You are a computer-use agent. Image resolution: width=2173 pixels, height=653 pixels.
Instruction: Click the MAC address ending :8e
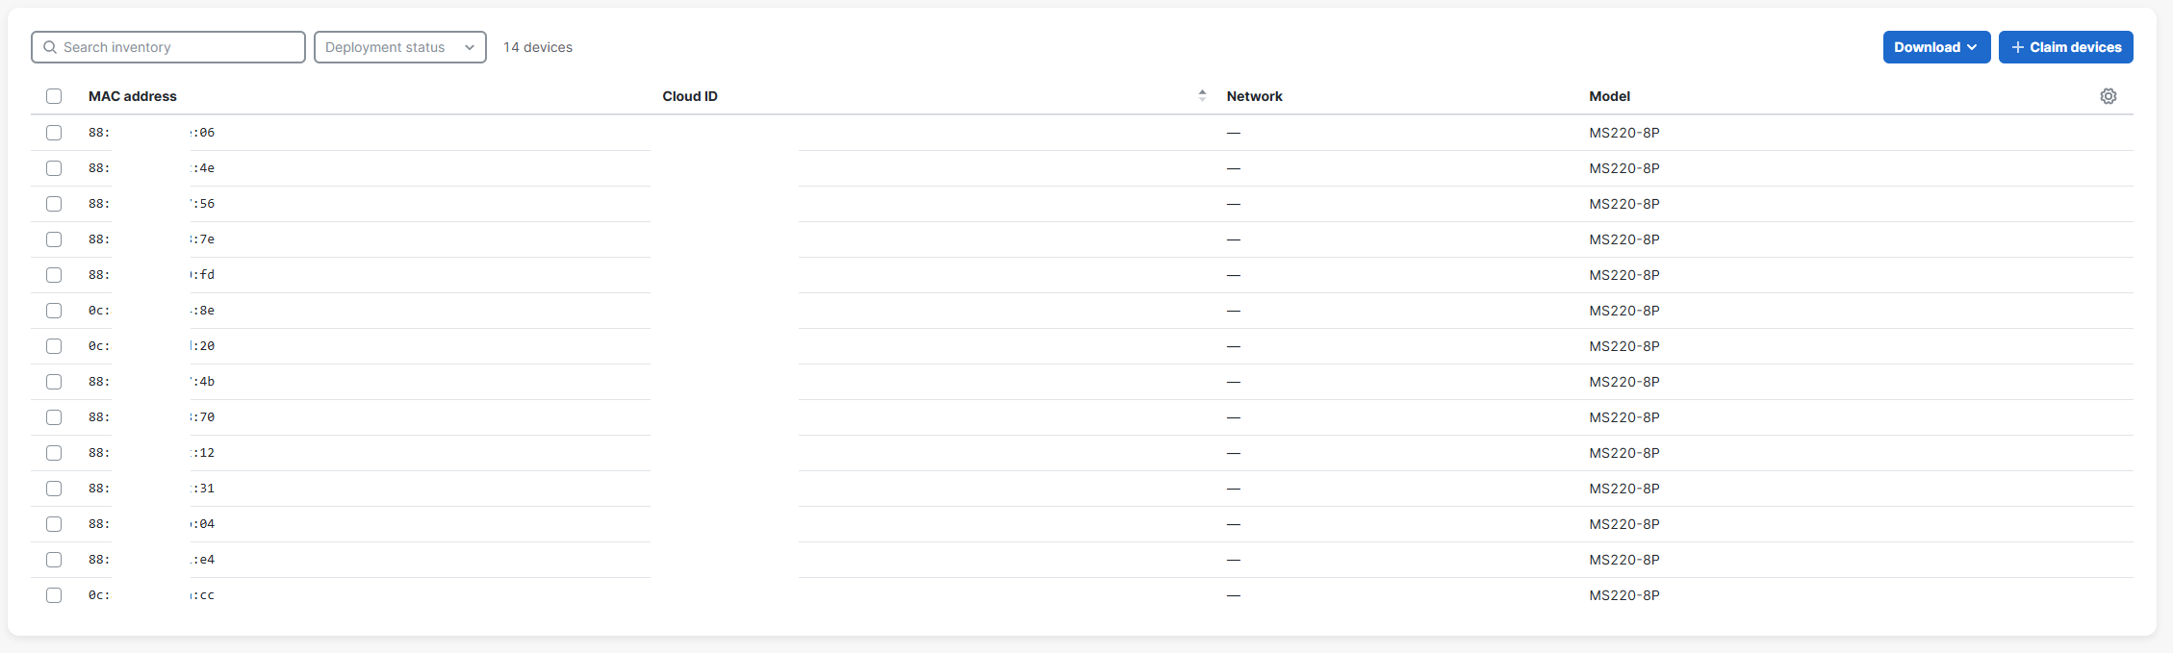pyautogui.click(x=152, y=311)
